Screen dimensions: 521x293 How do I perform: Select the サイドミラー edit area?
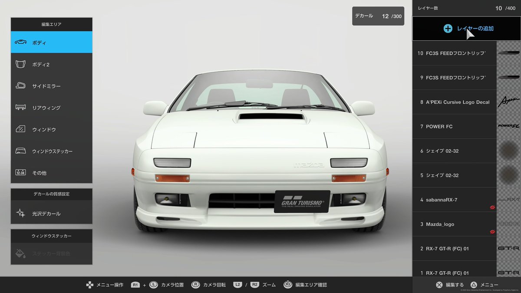[52, 86]
